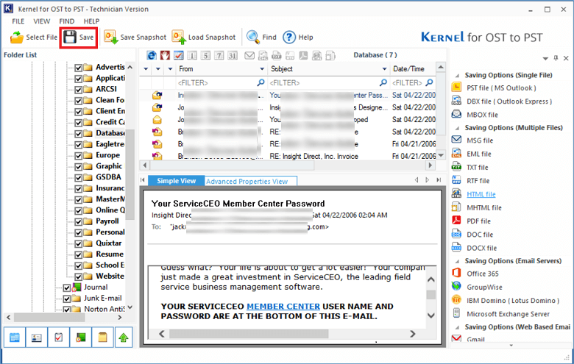
Task: Click the 31-day calendar view icon
Action: tap(233, 55)
